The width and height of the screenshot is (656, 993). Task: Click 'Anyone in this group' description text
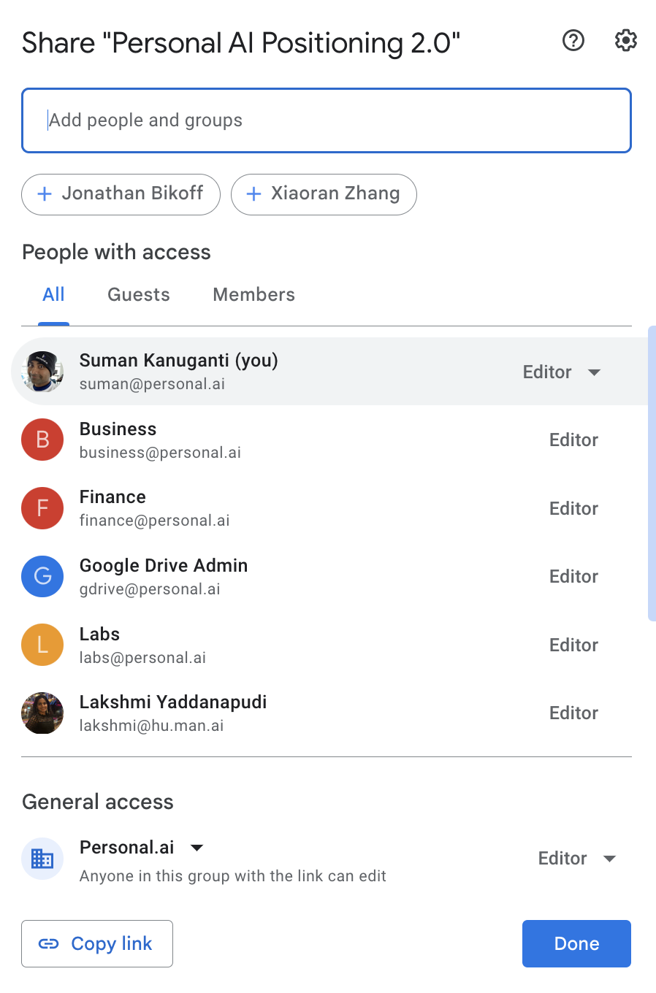(x=233, y=876)
